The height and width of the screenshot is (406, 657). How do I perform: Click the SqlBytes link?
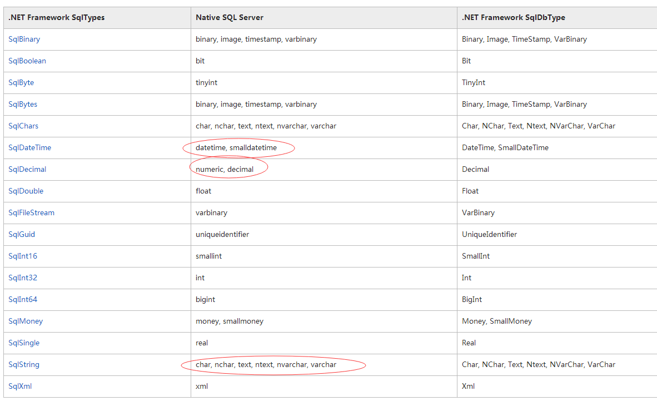coord(23,105)
